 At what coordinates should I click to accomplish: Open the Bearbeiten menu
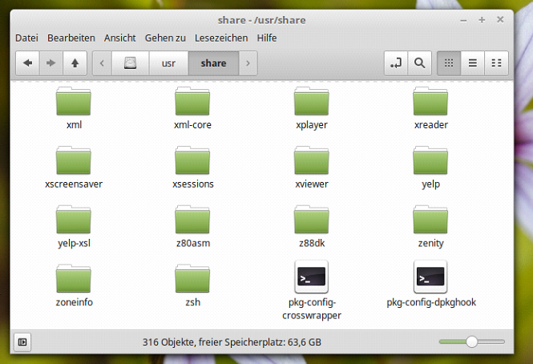[x=71, y=38]
